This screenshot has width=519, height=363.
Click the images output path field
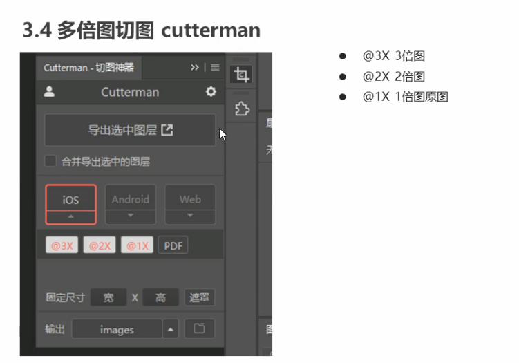click(x=117, y=329)
